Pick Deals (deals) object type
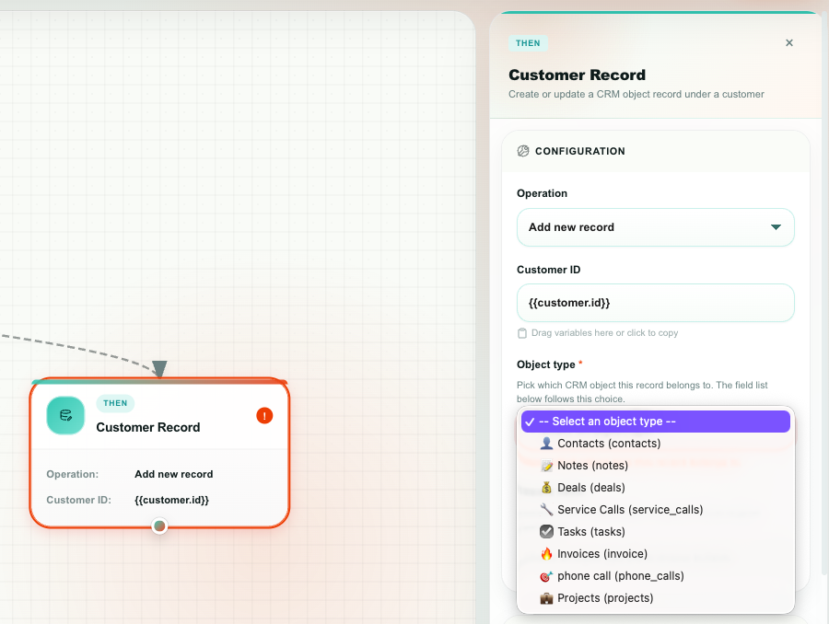Screen dimensions: 829x624 (x=655, y=488)
